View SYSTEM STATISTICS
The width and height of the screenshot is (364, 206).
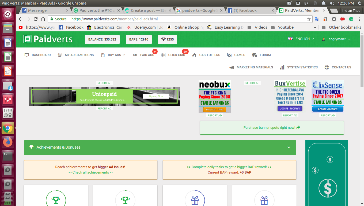point(299,67)
